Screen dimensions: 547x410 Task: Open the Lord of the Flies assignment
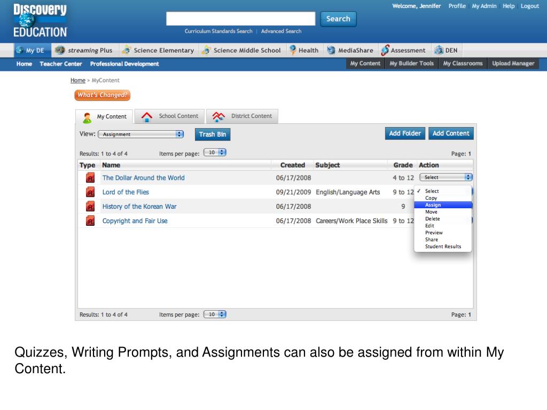tap(126, 192)
